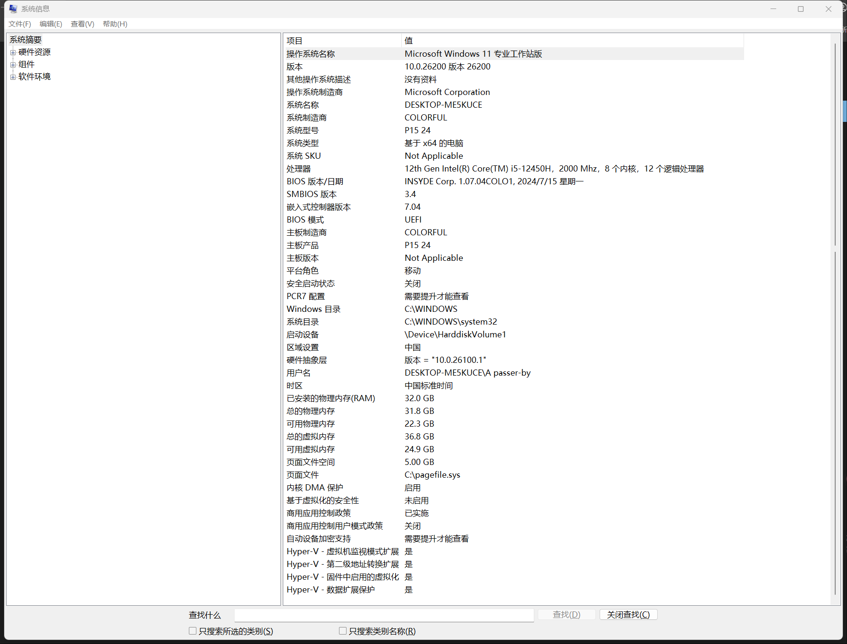Select the 可用物理内存 row label
847x644 pixels.
311,424
